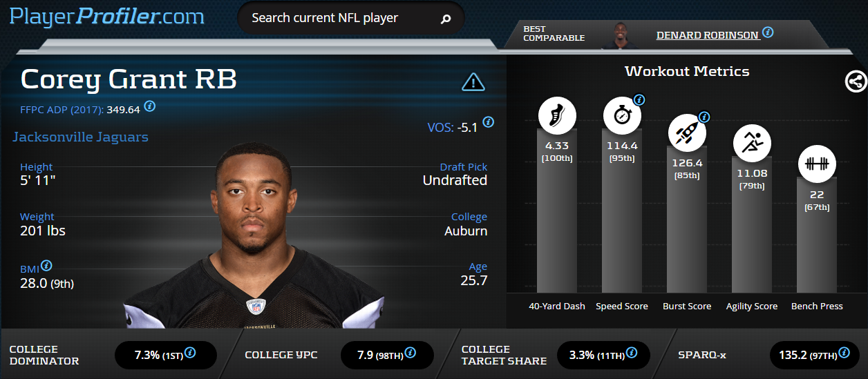Click the Speed Score stopwatch icon

tap(622, 115)
